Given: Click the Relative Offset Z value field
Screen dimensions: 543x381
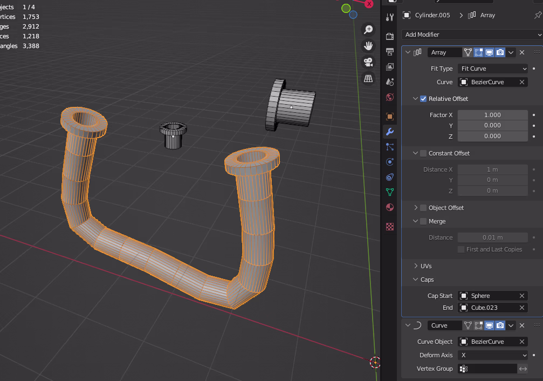Looking at the screenshot, I should [493, 136].
